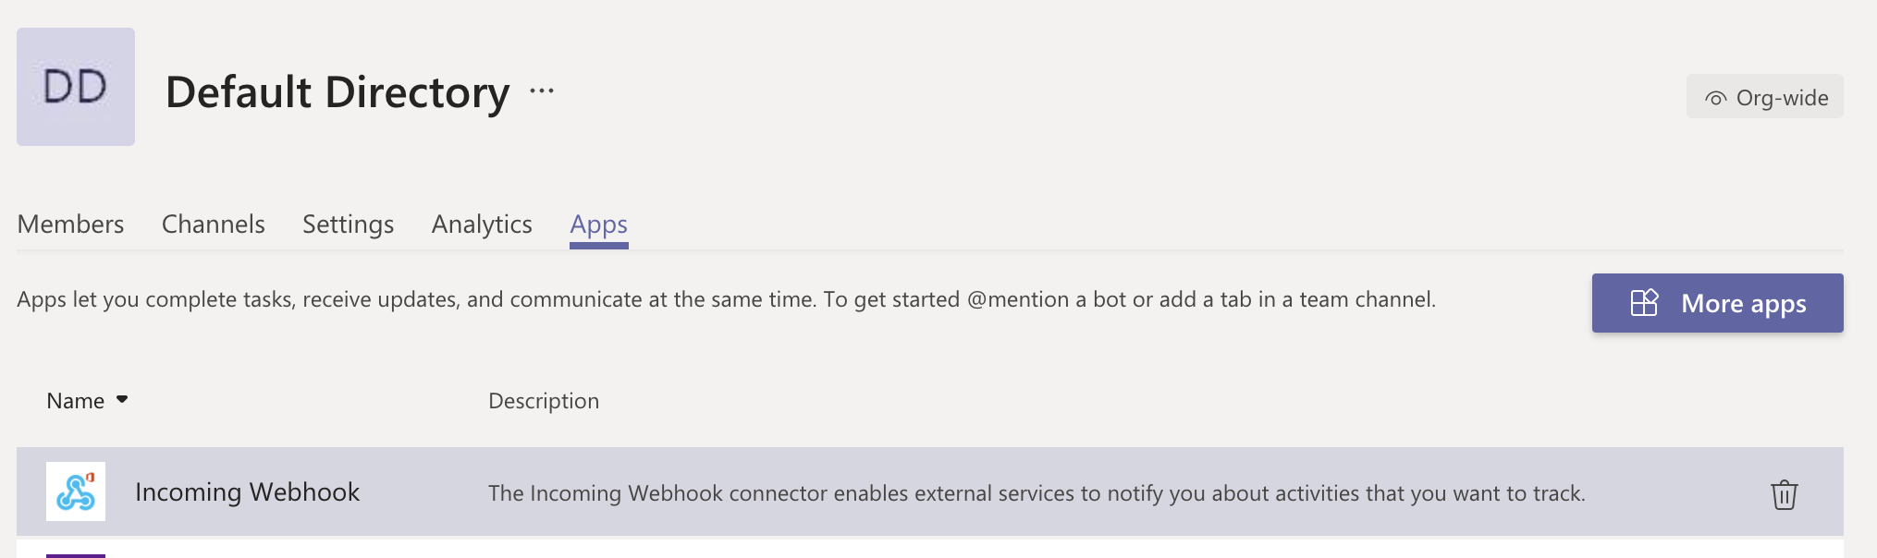Screen dimensions: 1877x558
Task: Delete Incoming Webhook with the trash icon
Action: [x=1784, y=494]
